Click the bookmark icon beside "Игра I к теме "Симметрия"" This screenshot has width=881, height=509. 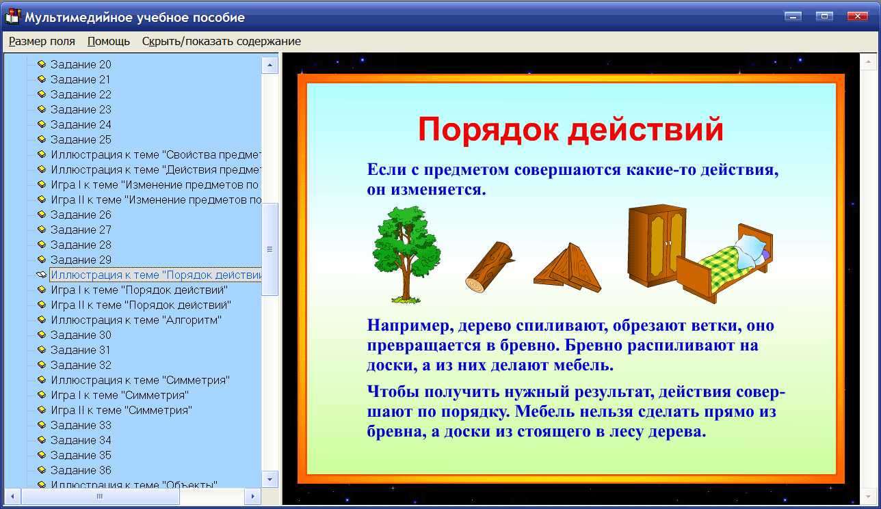pyautogui.click(x=42, y=395)
